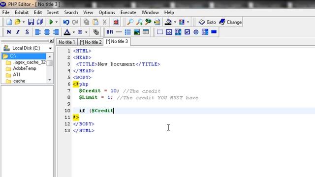
Task: Center align text
Action: pos(47,32)
